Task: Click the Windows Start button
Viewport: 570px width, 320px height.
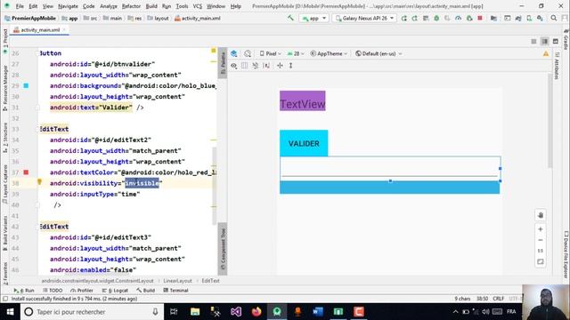Action: [10, 312]
